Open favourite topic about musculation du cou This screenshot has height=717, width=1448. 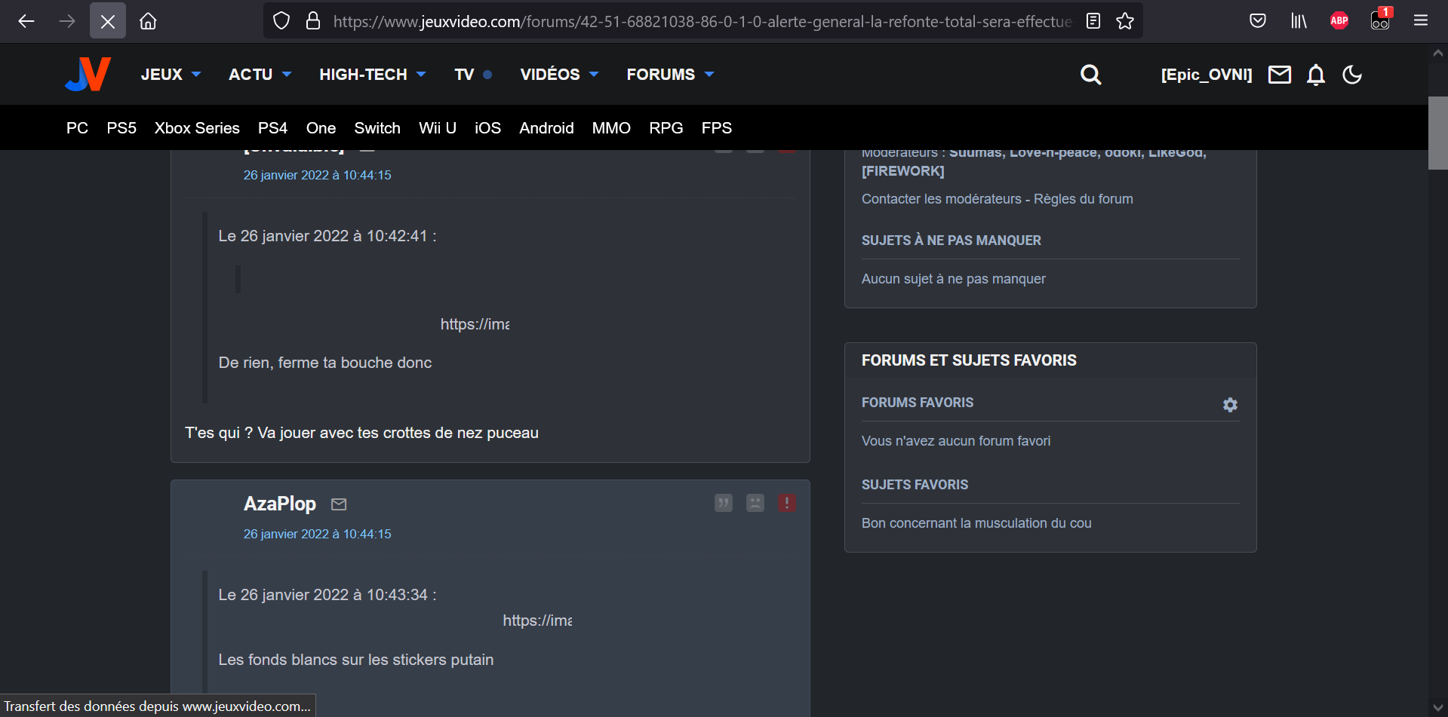click(x=976, y=523)
